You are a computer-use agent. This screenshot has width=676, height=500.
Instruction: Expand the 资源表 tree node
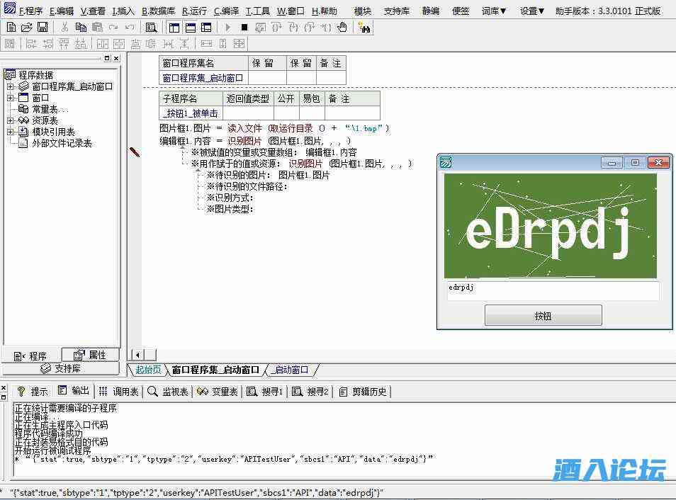11,120
